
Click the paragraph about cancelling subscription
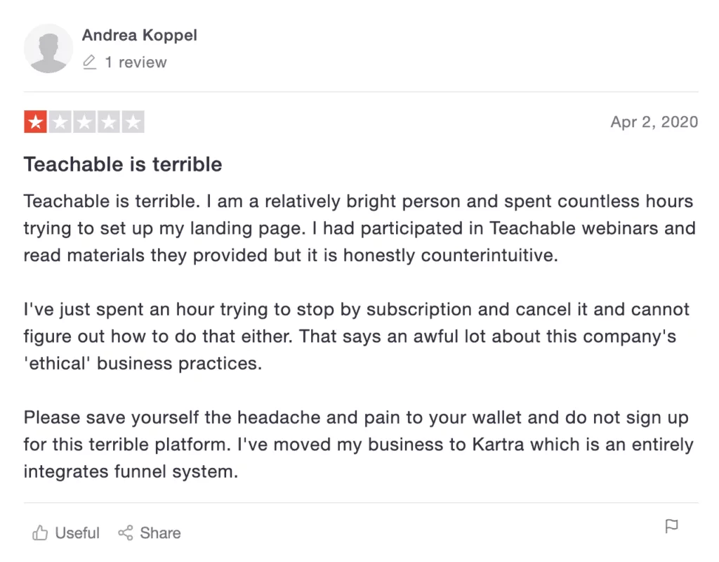click(x=356, y=336)
